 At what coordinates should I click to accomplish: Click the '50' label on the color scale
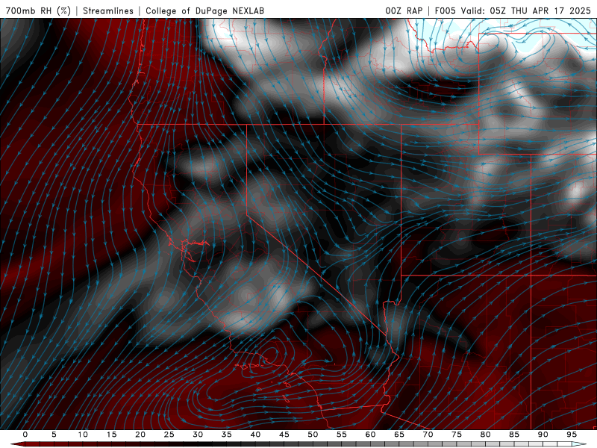pos(313,435)
